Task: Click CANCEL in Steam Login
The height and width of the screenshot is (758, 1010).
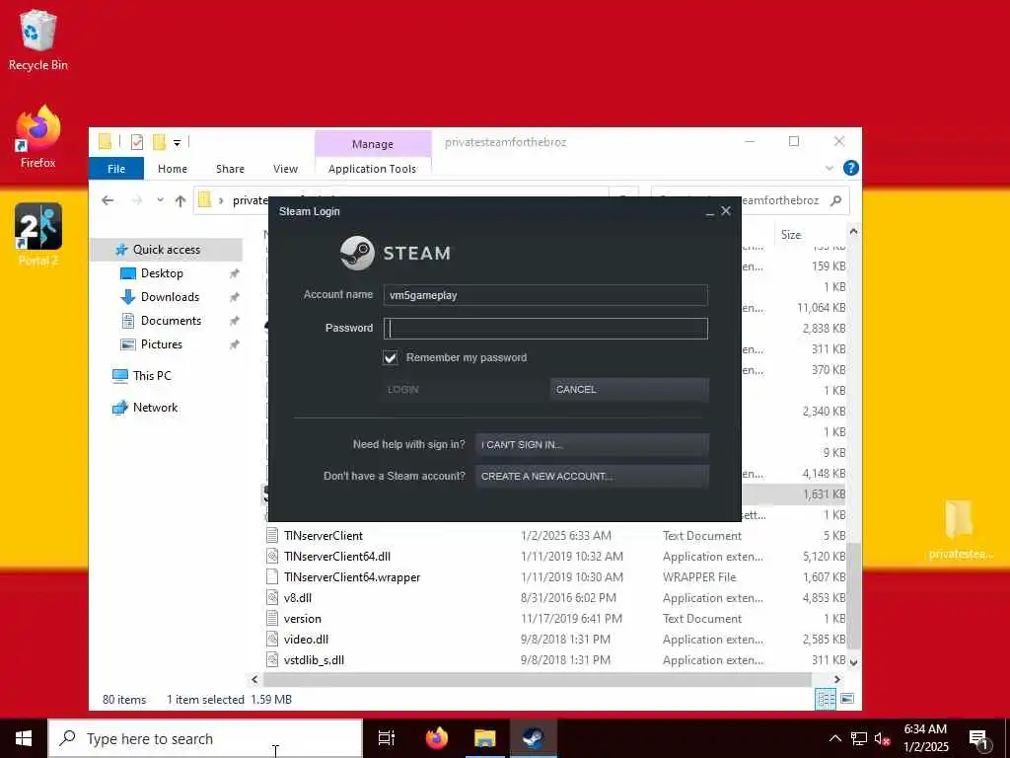Action: (629, 389)
